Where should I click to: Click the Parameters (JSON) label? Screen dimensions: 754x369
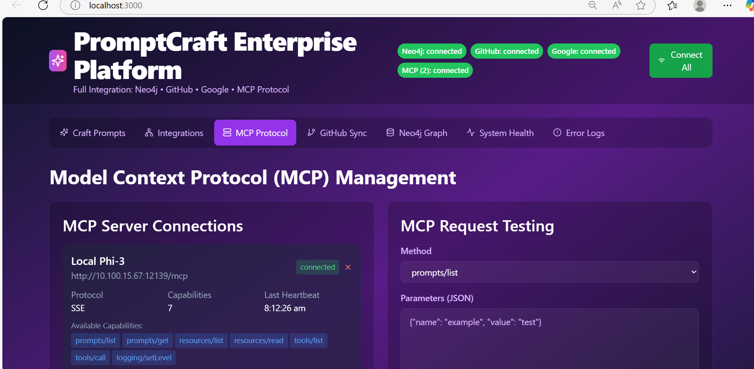(x=437, y=298)
